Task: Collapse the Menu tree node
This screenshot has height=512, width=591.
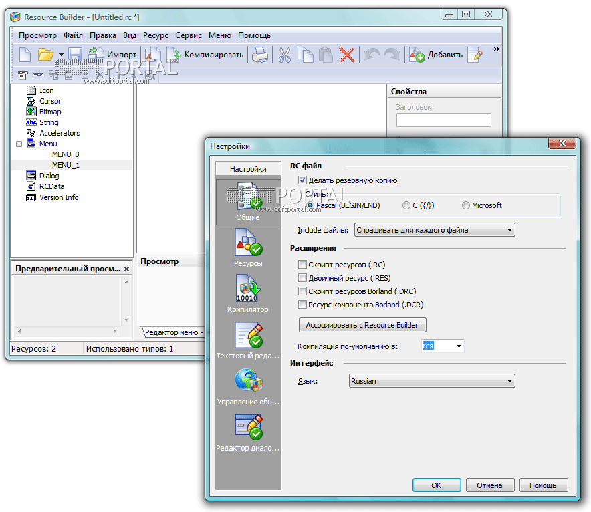Action: [19, 144]
